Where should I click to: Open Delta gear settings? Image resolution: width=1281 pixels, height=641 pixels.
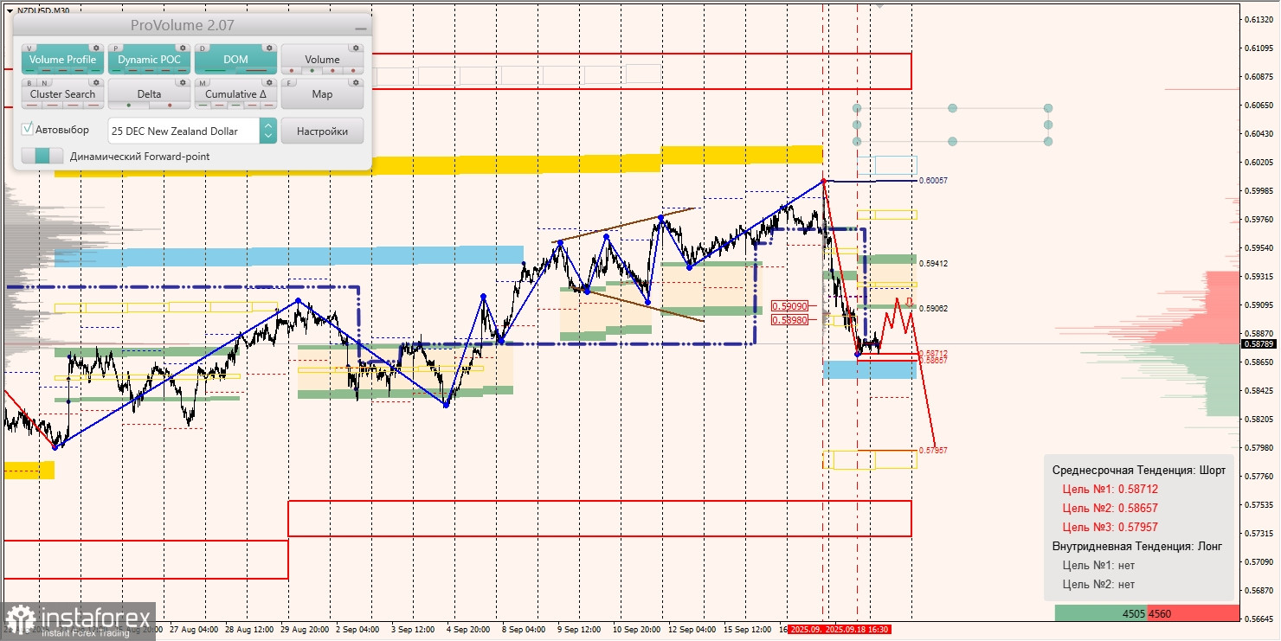point(183,82)
